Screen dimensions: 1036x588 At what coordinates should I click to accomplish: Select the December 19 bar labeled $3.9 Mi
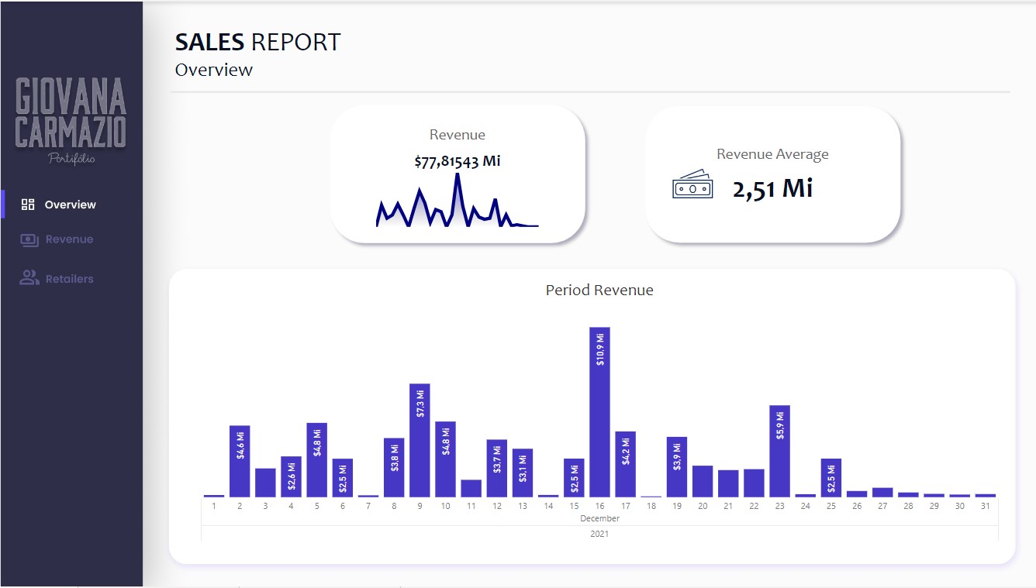point(677,467)
